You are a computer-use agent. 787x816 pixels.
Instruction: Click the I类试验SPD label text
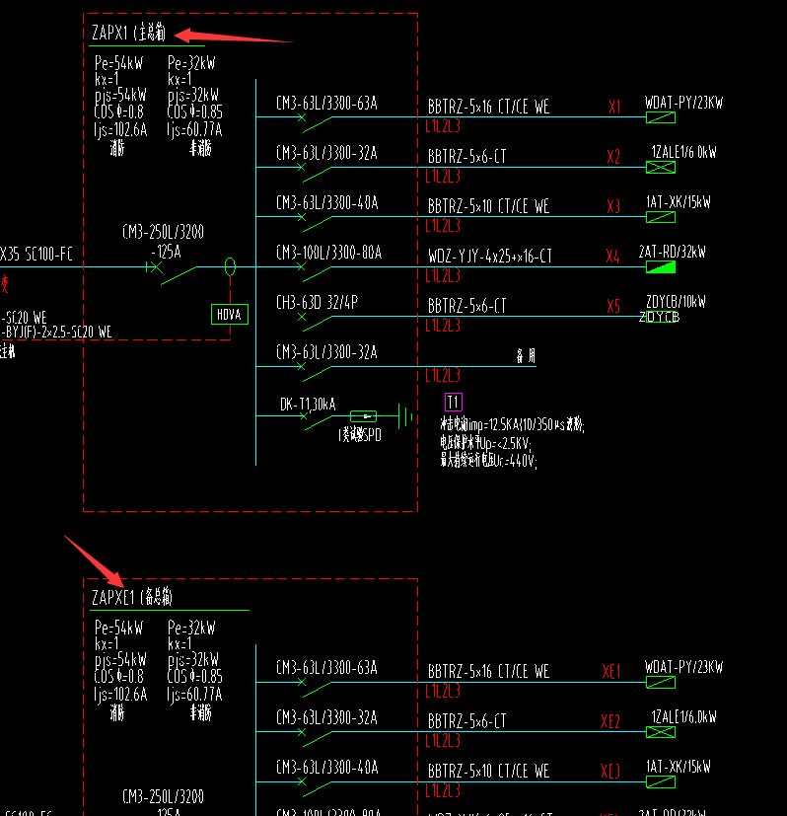pos(360,435)
